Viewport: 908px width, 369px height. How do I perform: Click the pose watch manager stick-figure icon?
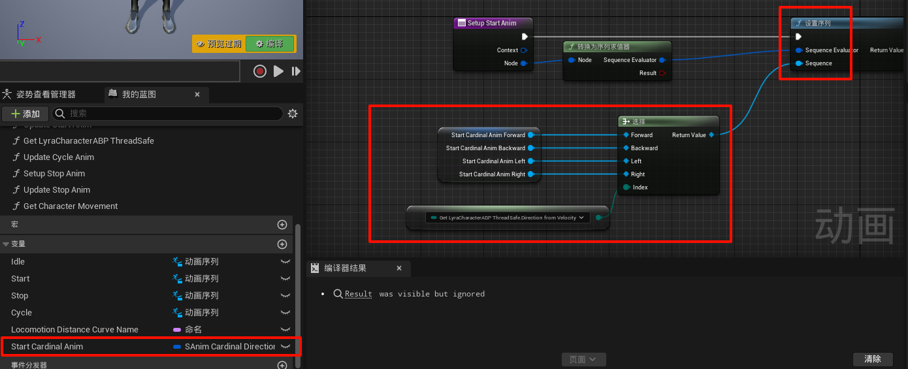(7, 94)
